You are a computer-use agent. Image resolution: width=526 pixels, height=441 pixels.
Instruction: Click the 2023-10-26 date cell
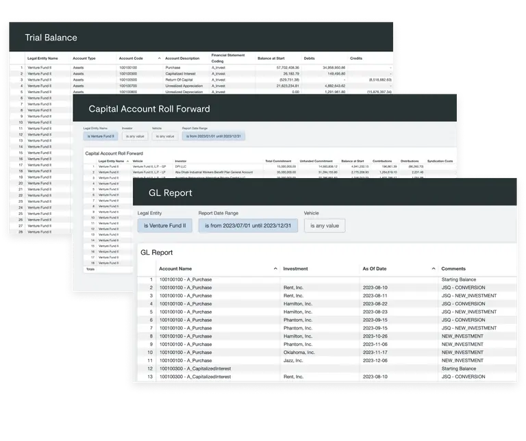(x=376, y=336)
